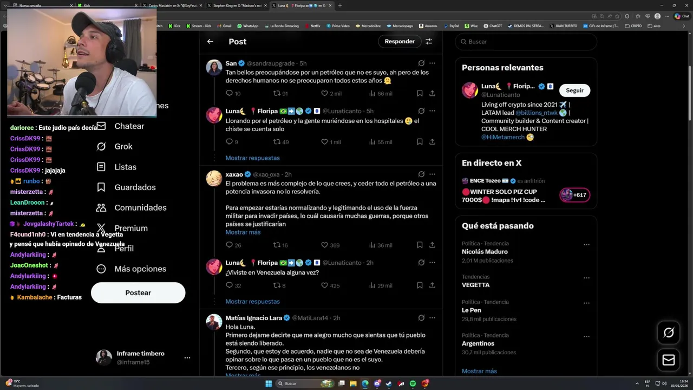693x390 pixels.
Task: Open account menu dots beside Inframe timbero
Action: pyautogui.click(x=187, y=357)
